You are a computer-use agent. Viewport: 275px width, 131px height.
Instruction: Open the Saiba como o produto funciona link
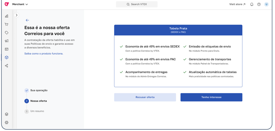(x=44, y=54)
